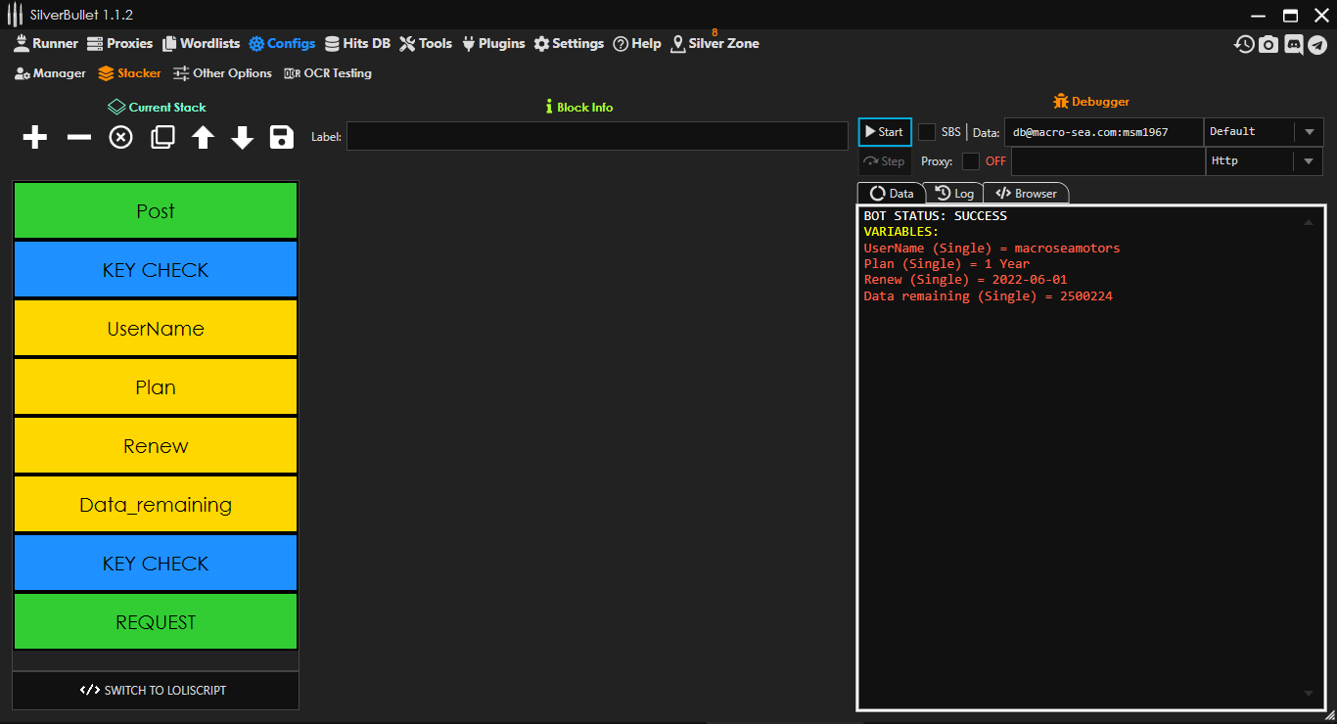Show the debugger Browser tab
The image size is (1337, 724).
click(1026, 194)
